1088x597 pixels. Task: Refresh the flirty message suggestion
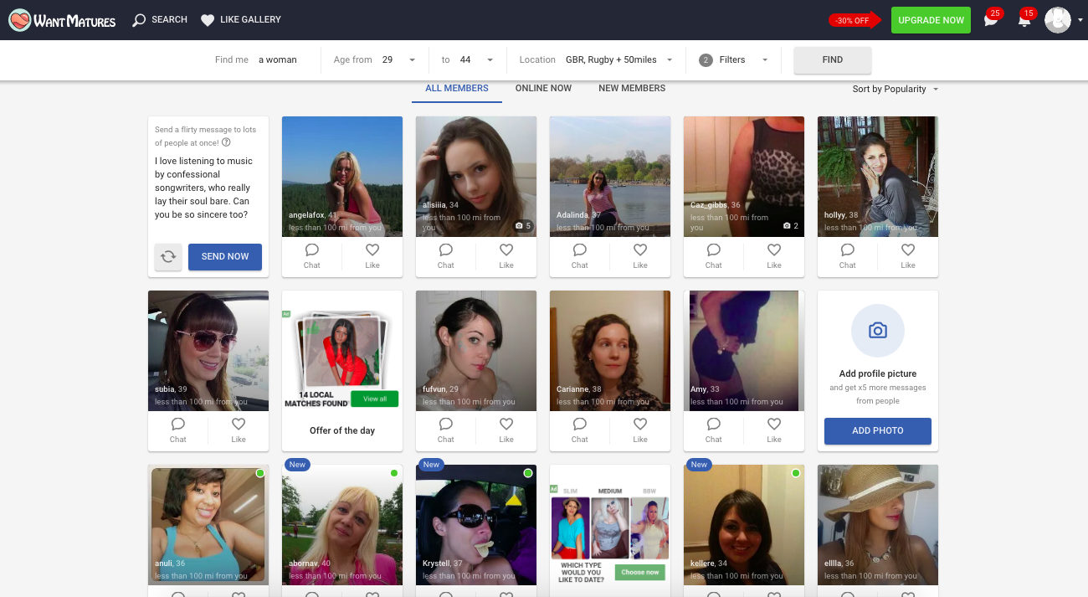(x=168, y=257)
